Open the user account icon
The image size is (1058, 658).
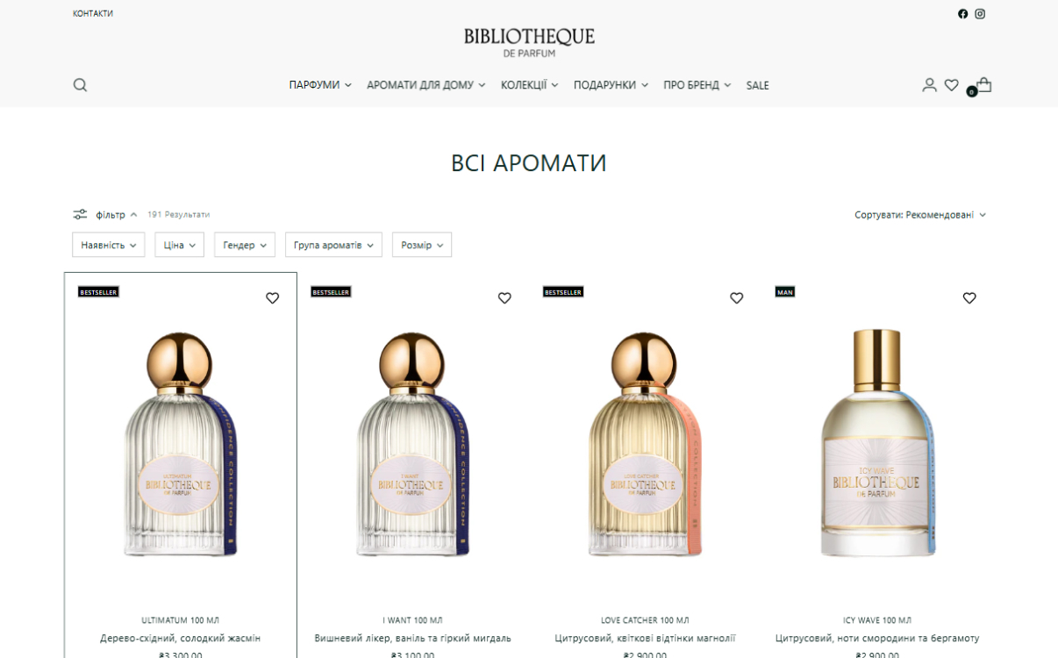[929, 85]
